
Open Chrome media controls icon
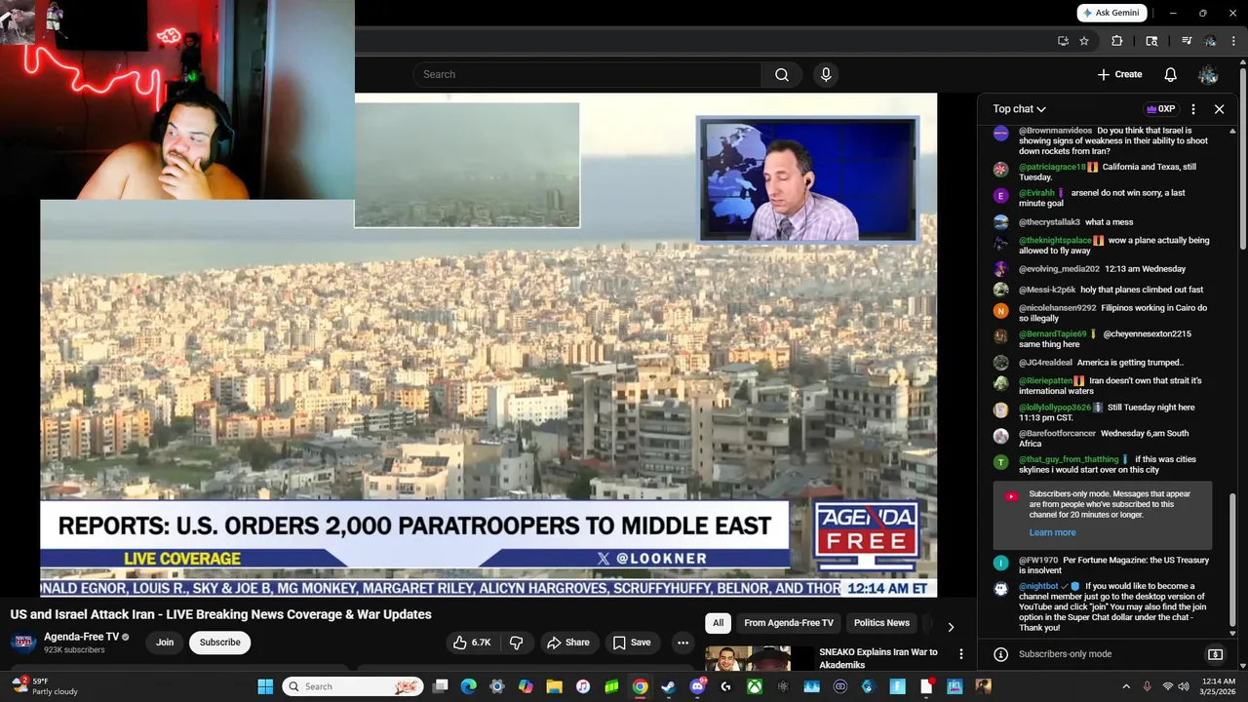(1187, 41)
